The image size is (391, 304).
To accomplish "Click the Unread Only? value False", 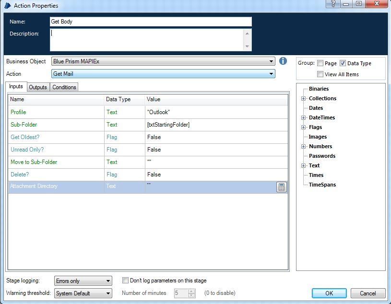I will pos(216,150).
